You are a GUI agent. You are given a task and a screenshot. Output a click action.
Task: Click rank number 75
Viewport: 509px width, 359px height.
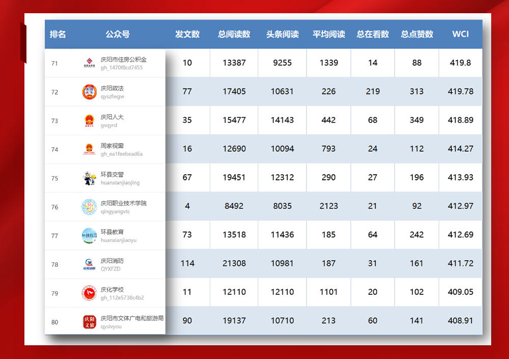pos(54,178)
